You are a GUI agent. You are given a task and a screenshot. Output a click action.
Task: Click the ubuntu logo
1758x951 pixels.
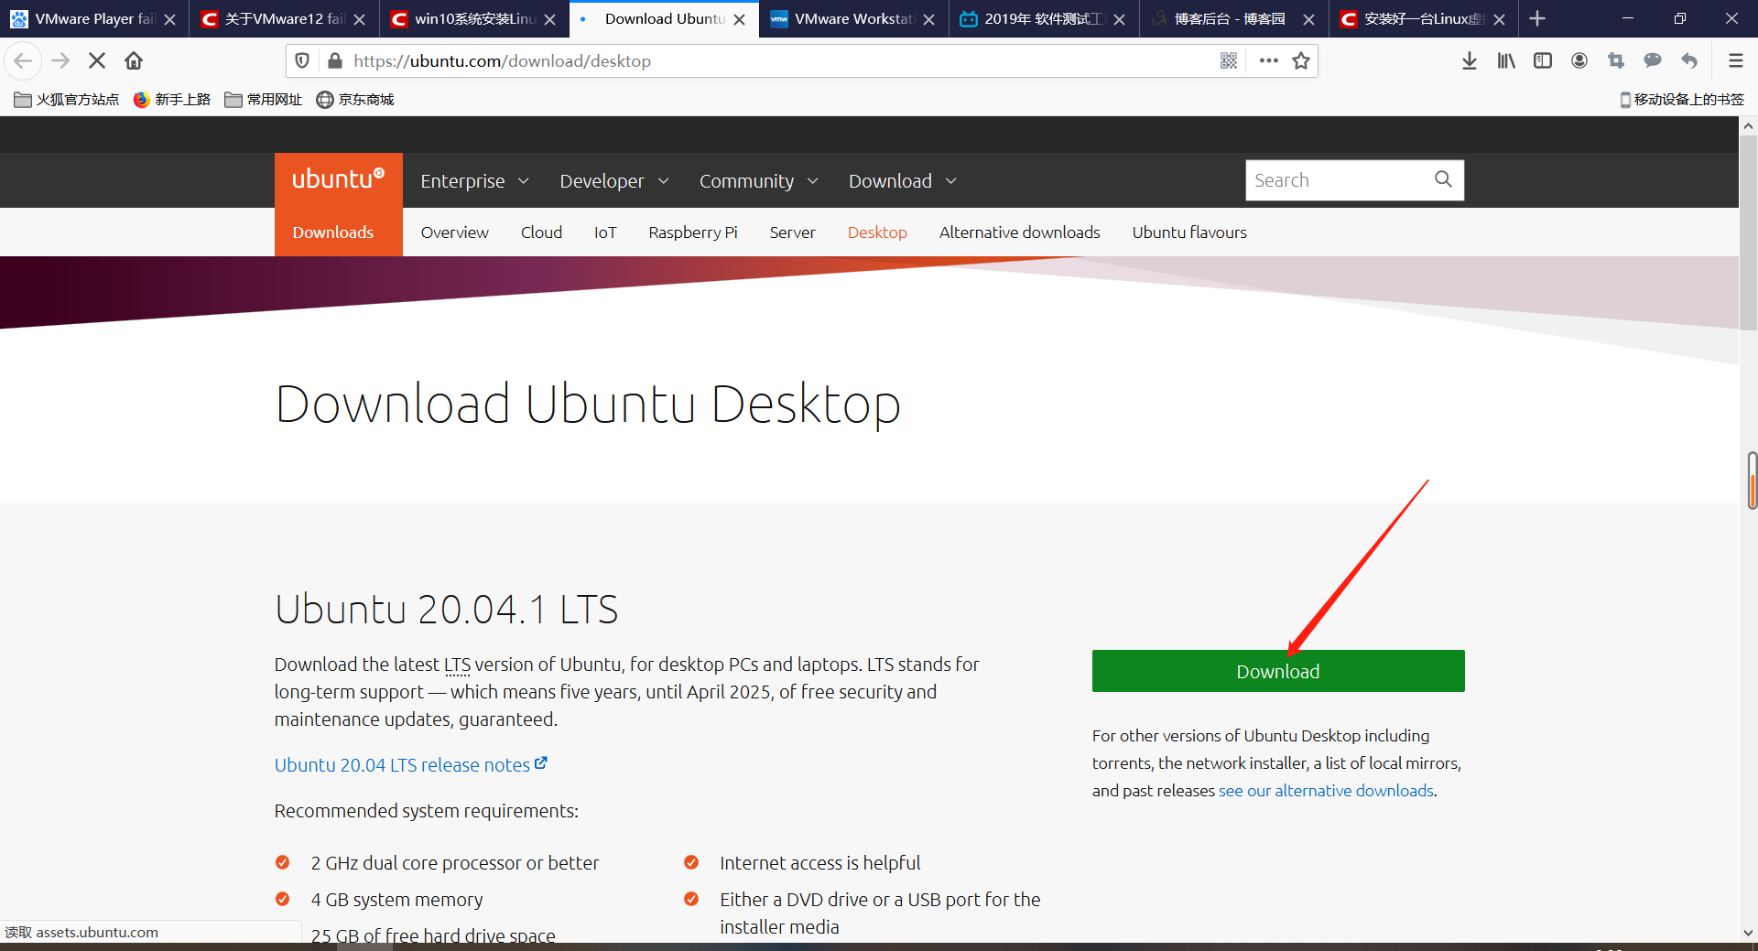coord(338,179)
